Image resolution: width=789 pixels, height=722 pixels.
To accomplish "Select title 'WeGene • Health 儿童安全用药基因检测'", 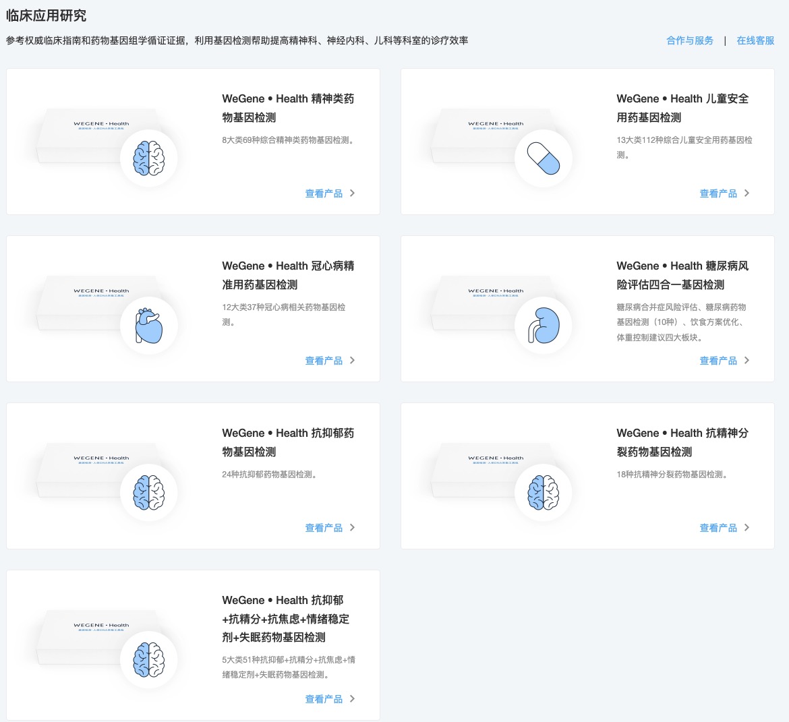I will 683,108.
